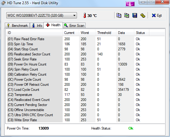Viewport: 170px width, 137px height.
Task: Minimize the HD Tune window
Action: click(143, 2)
